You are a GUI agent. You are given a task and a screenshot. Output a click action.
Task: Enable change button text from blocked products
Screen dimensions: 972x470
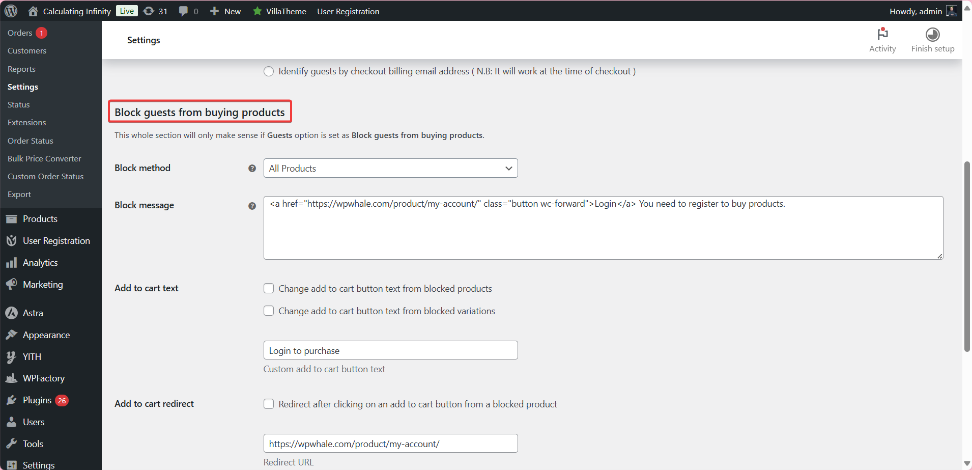269,288
